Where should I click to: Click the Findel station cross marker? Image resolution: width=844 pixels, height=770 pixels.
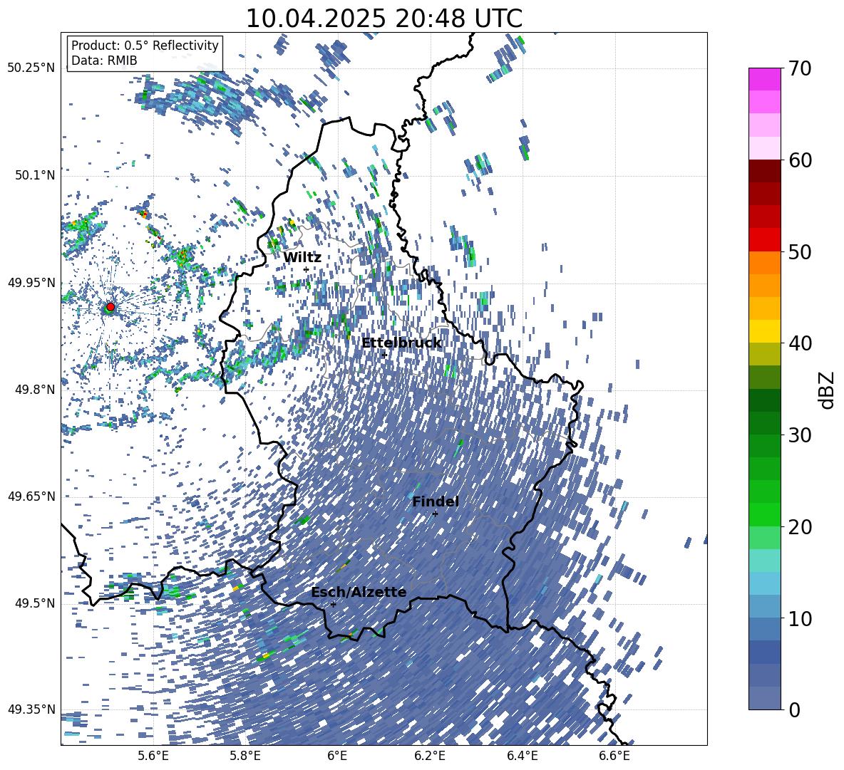tap(435, 514)
